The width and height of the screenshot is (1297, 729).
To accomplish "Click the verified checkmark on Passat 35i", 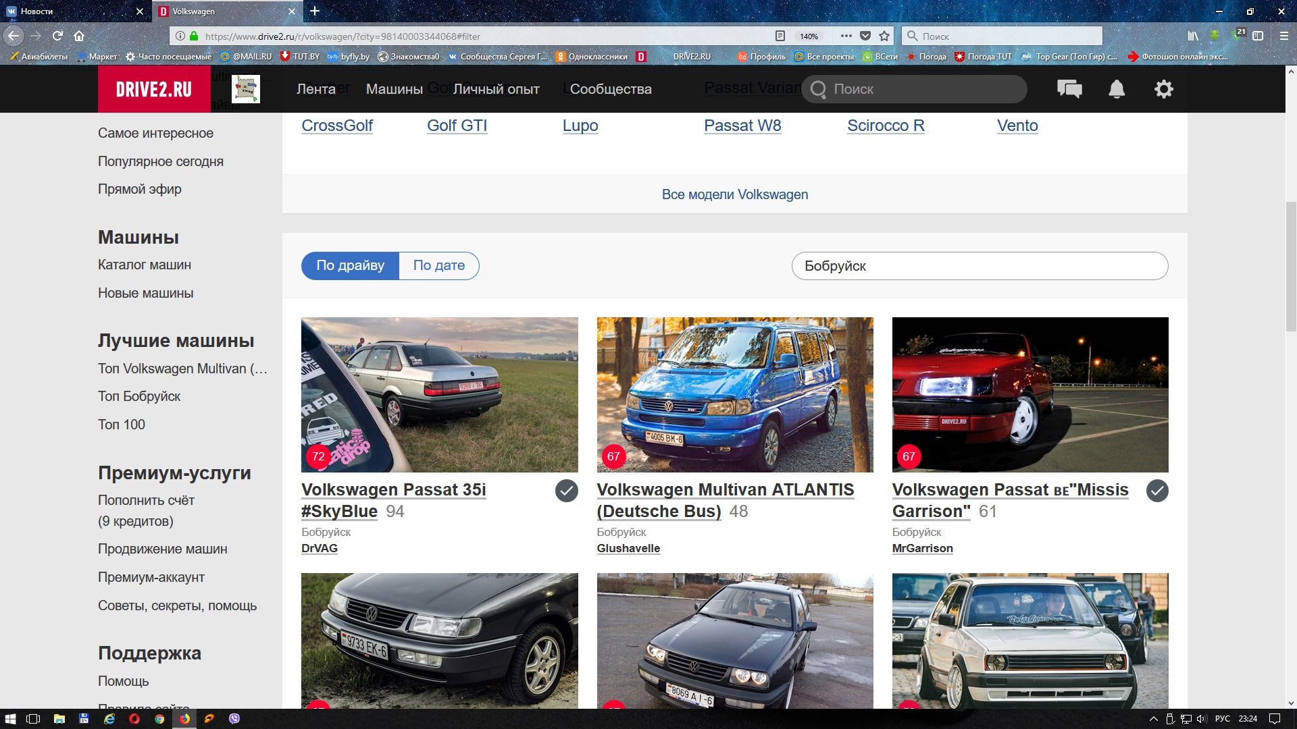I will point(567,491).
